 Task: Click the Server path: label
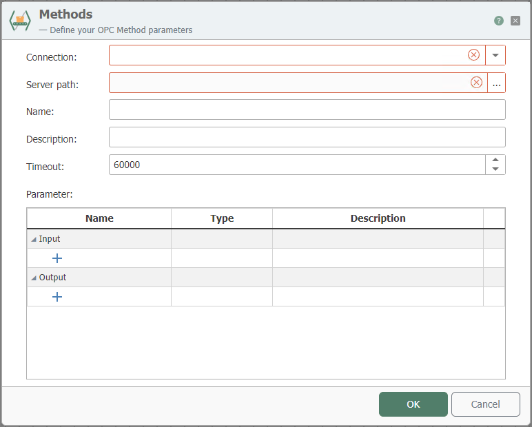[x=52, y=85]
